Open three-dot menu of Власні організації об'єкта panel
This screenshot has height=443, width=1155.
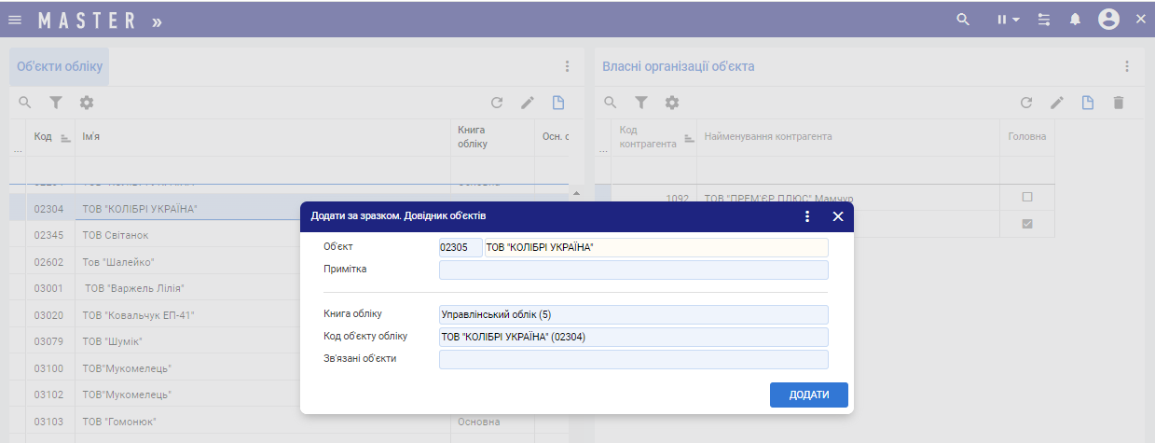(1126, 66)
